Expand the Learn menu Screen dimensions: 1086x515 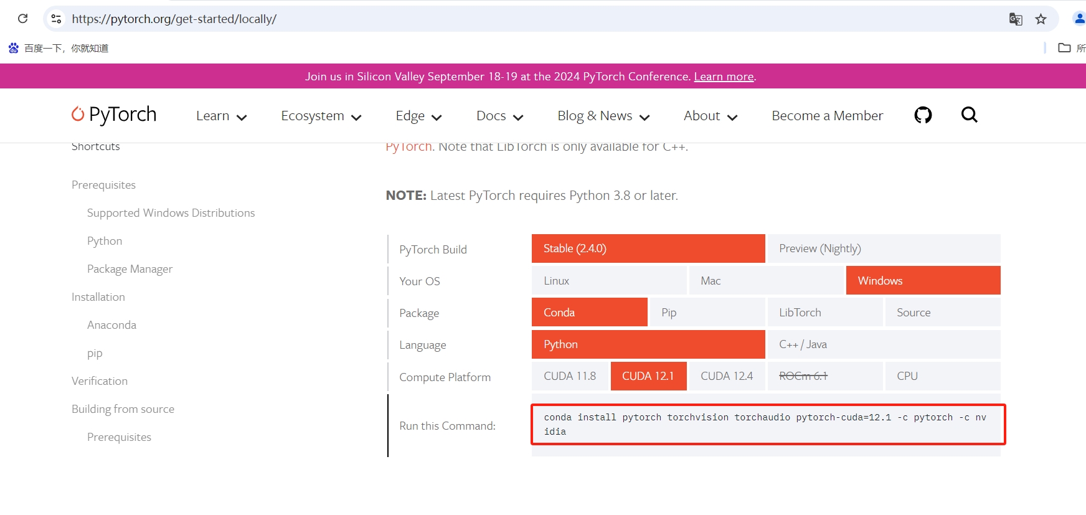[222, 116]
